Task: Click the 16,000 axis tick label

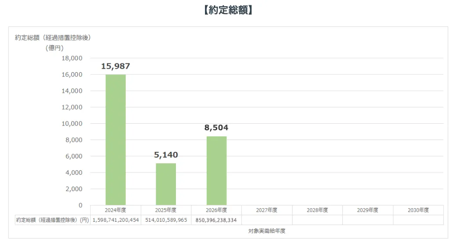Action: pos(72,75)
